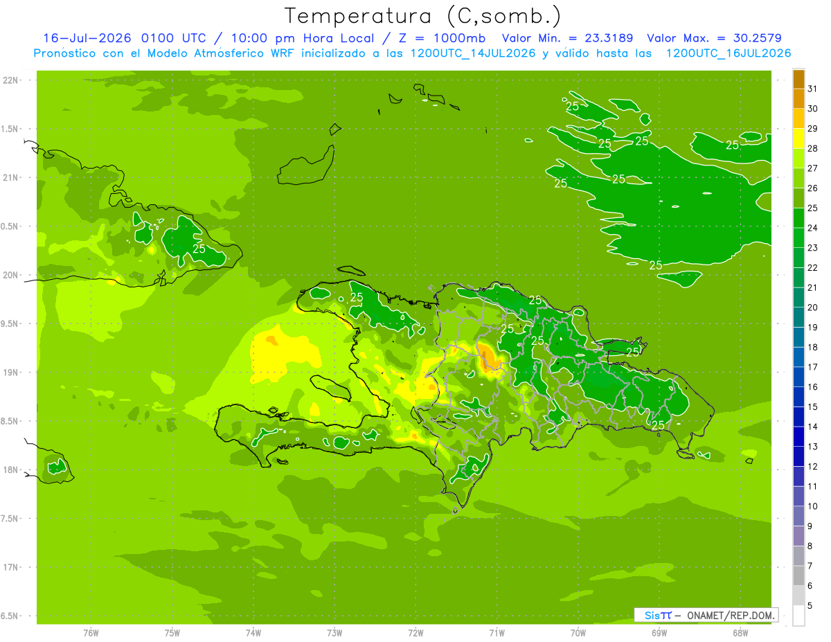Click the 72W longitude axis label
The width and height of the screenshot is (831, 642).
[415, 633]
